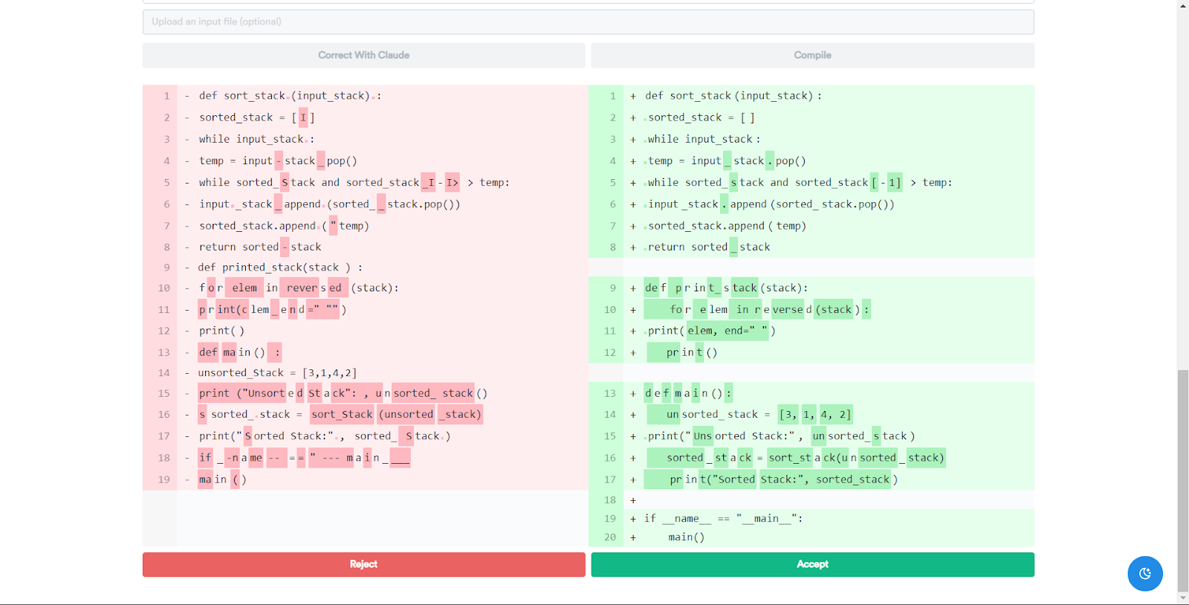This screenshot has width=1189, height=605.
Task: Click right pane line number 18
Action: [x=610, y=500]
